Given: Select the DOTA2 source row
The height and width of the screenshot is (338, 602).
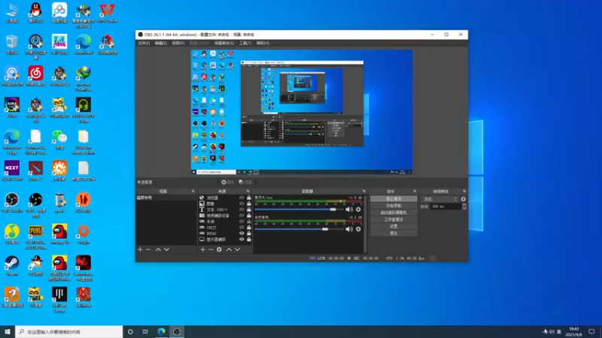Looking at the screenshot, I should point(225,234).
